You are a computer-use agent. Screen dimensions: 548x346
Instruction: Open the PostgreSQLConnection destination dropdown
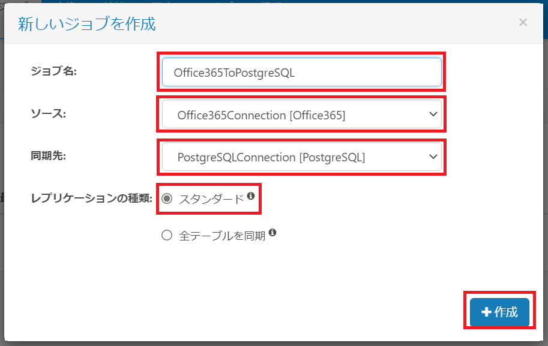pos(301,157)
